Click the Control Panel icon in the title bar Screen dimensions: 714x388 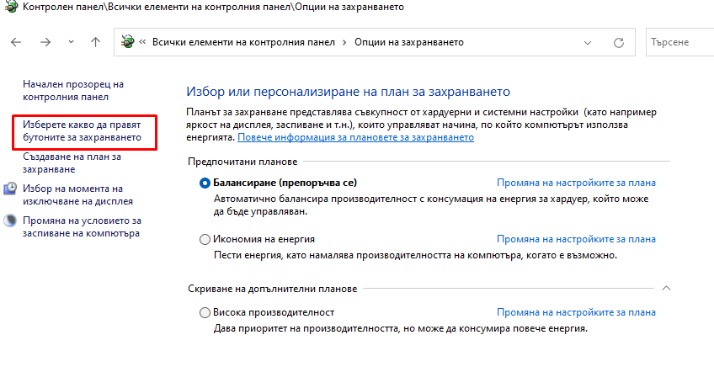pyautogui.click(x=11, y=7)
